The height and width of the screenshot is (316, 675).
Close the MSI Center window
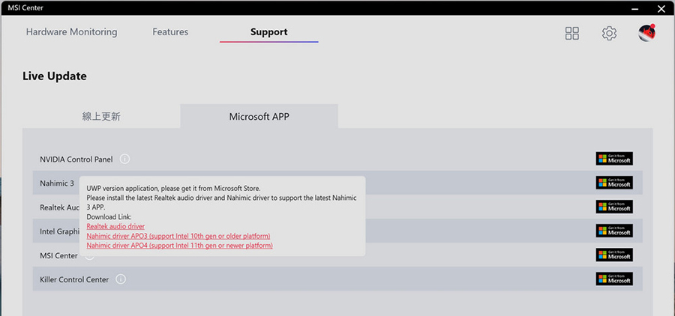(661, 8)
